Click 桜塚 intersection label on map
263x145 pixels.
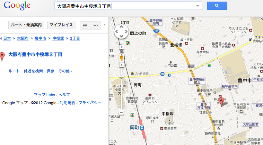tap(191, 67)
